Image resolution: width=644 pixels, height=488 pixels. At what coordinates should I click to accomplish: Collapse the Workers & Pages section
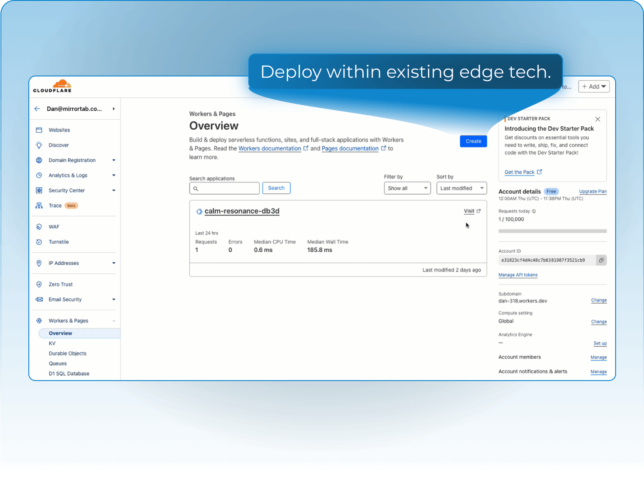tap(114, 321)
